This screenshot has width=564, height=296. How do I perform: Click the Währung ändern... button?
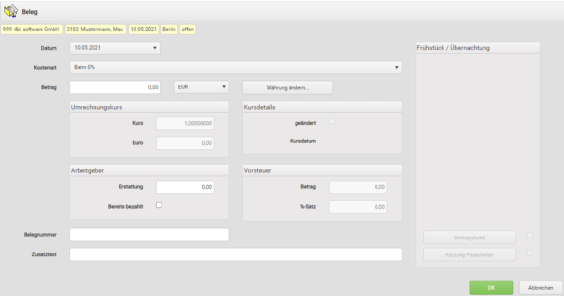[x=288, y=88]
